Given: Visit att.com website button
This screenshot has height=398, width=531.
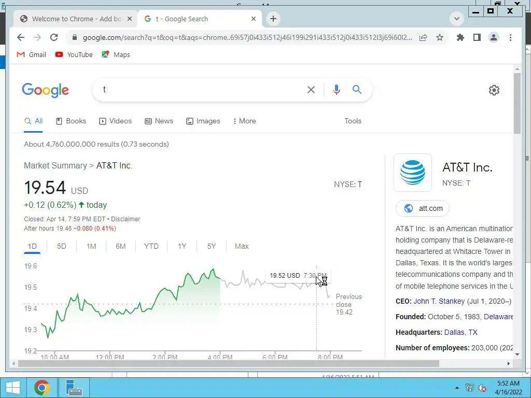Looking at the screenshot, I should pyautogui.click(x=422, y=208).
